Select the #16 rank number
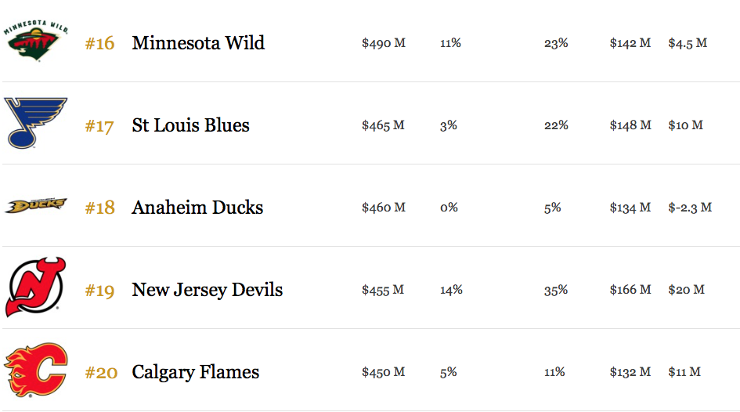Screen dimensions: 740x412 click(99, 43)
